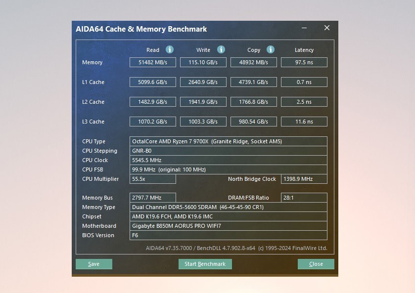415x293 pixels.
Task: Click the L1 Cache write value 2640.9 GB/s
Action: click(x=203, y=82)
